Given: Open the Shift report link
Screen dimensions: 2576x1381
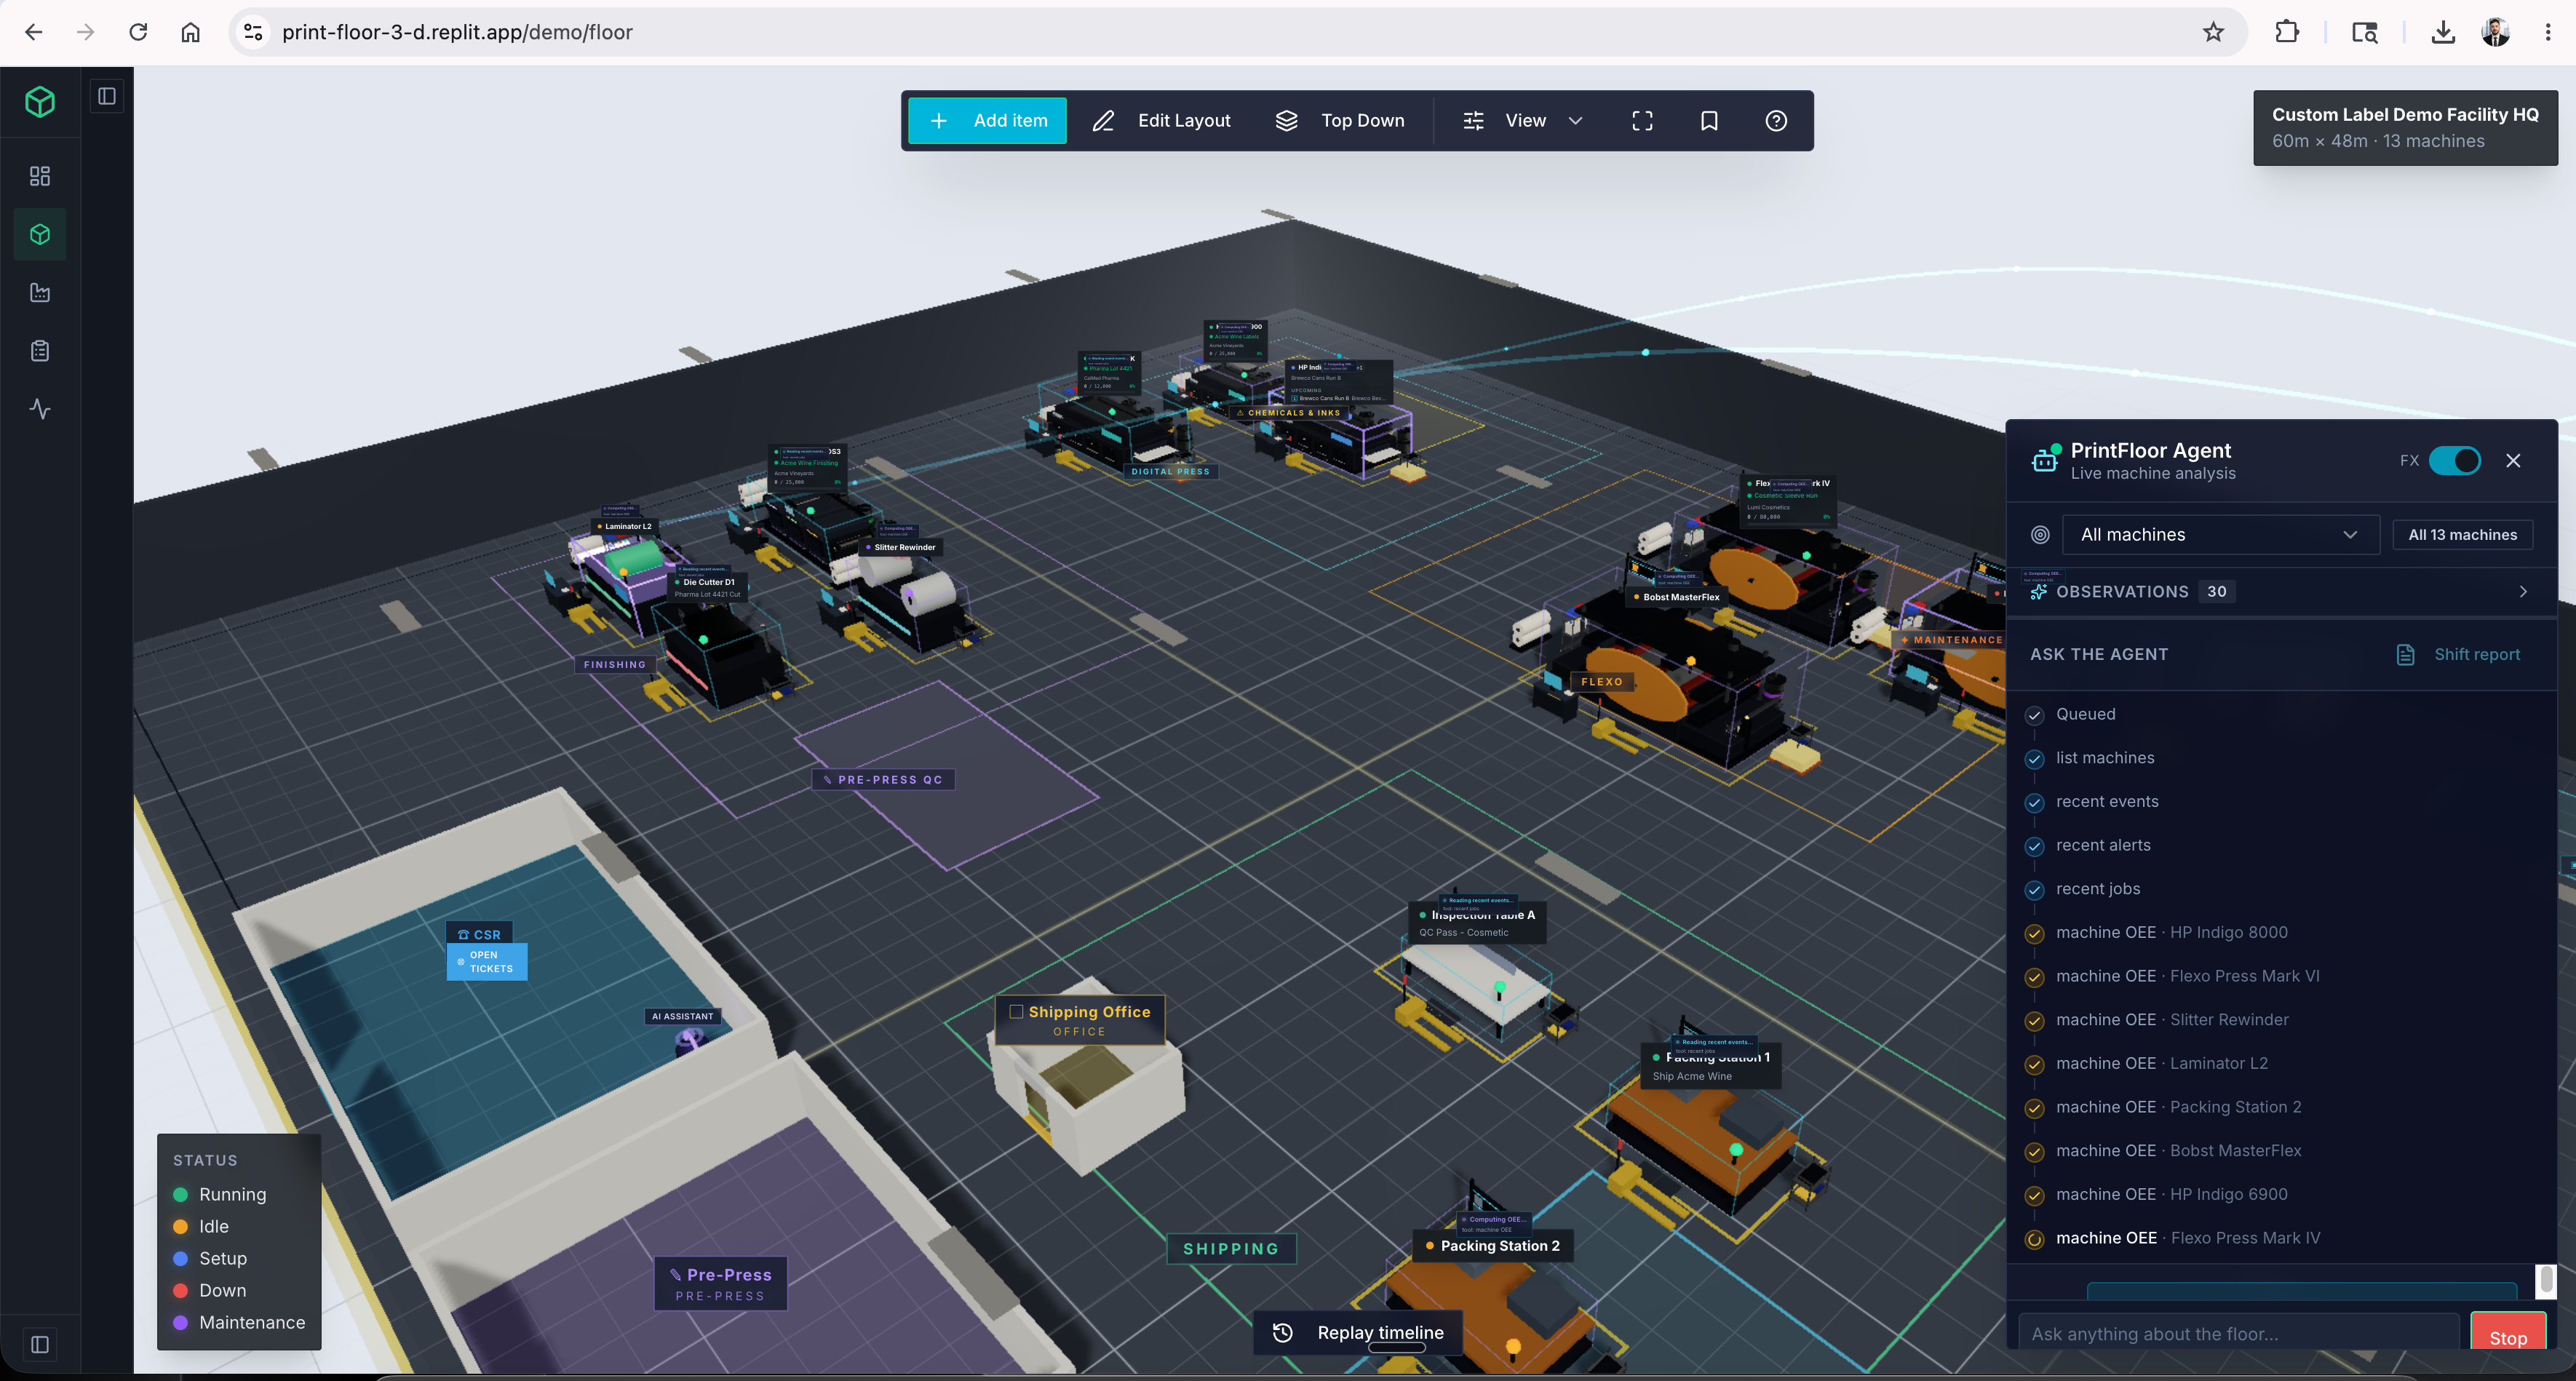Looking at the screenshot, I should pos(2459,654).
